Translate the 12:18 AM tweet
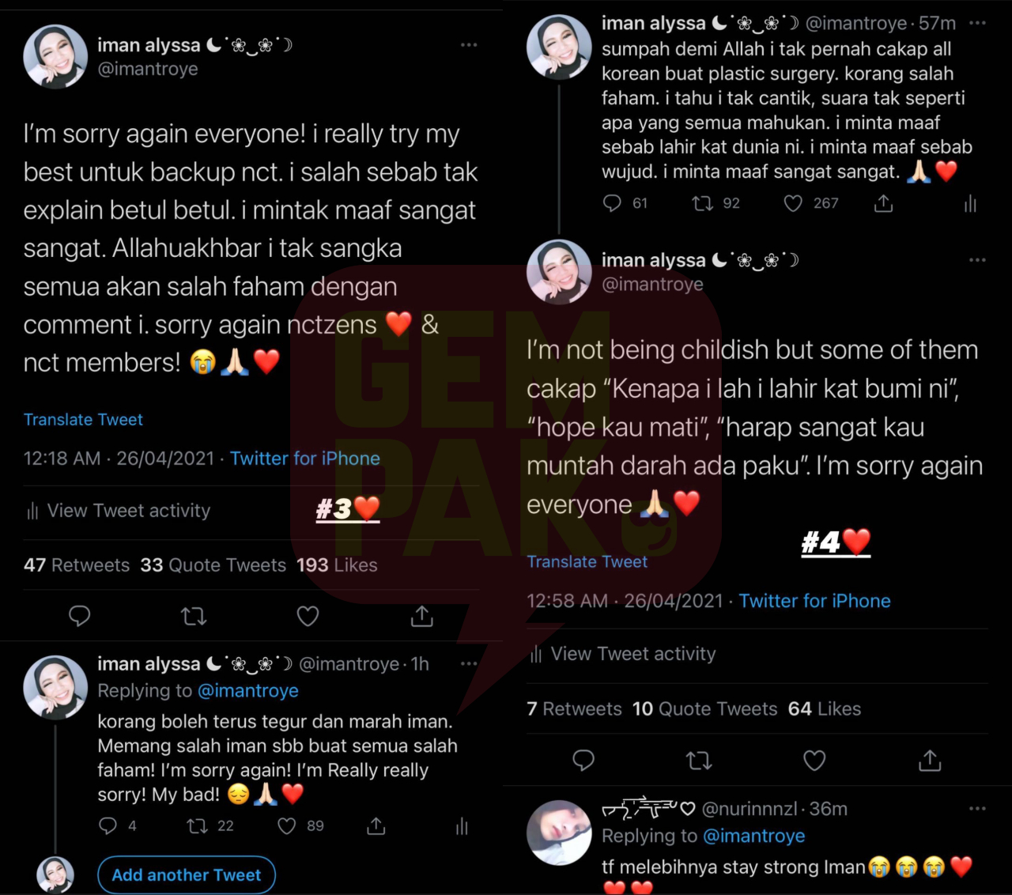The height and width of the screenshot is (895, 1012). coord(83,420)
